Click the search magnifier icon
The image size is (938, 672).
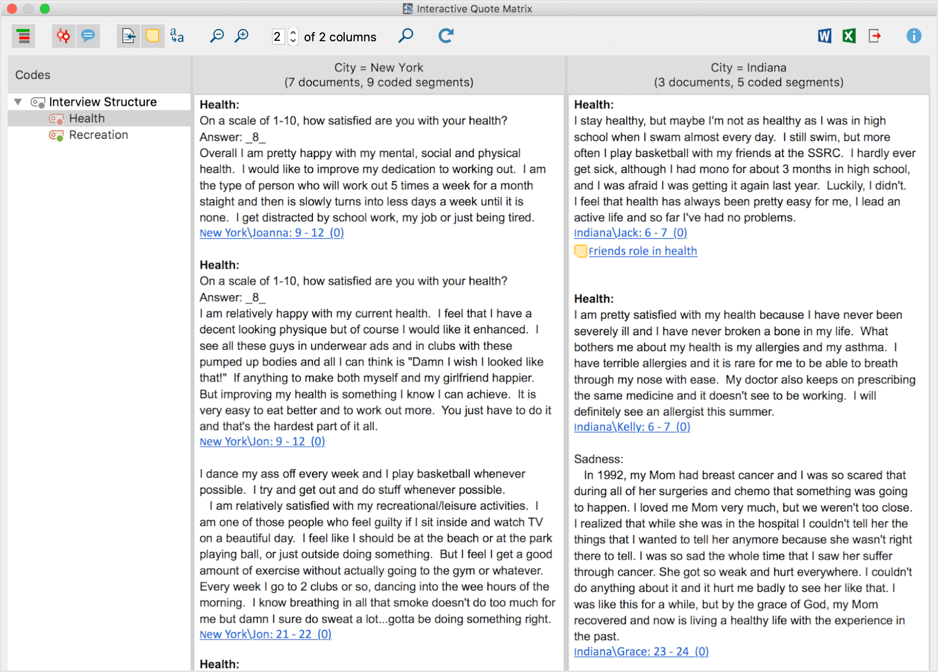point(406,36)
